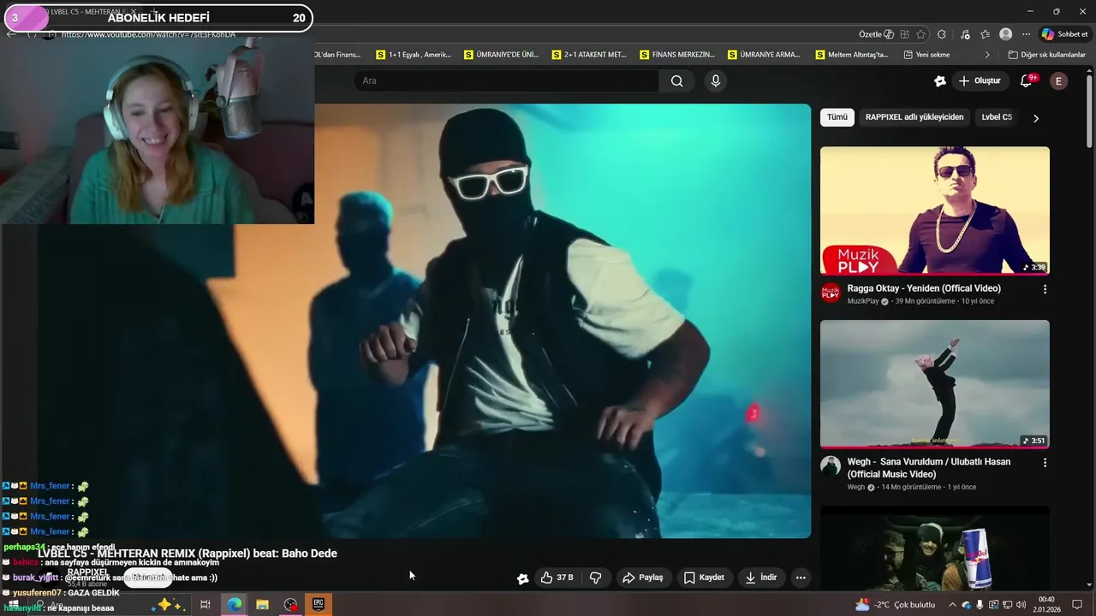Open the YouTube account avatar E
The height and width of the screenshot is (616, 1096).
click(1058, 81)
